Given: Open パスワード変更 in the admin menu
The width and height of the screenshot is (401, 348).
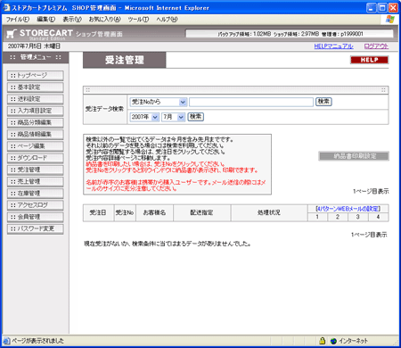Looking at the screenshot, I should (x=35, y=228).
